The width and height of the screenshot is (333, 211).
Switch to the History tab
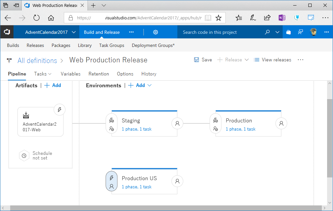coord(149,74)
